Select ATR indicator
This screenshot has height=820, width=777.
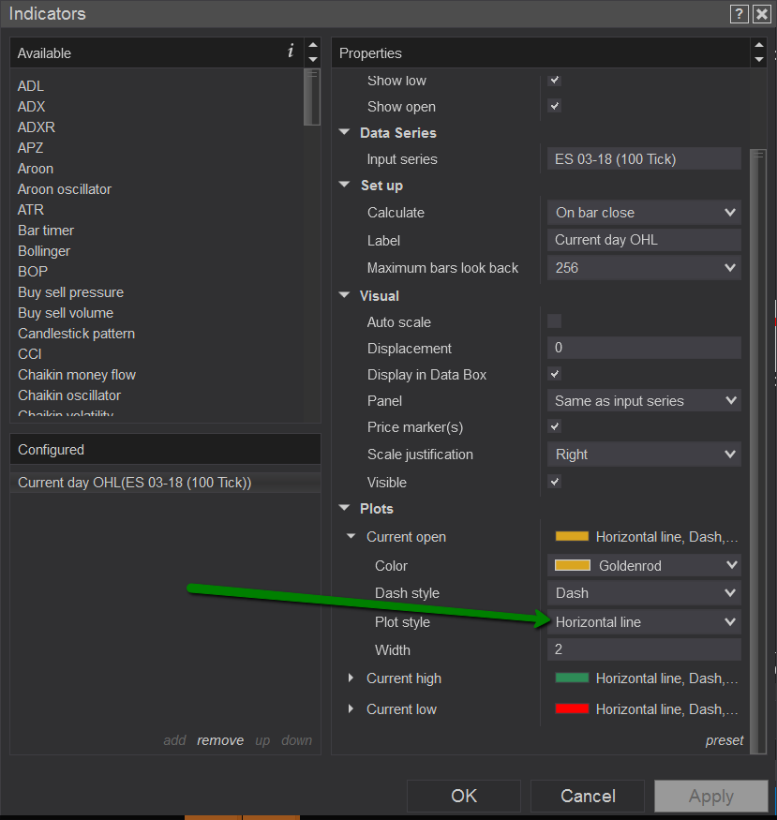(30, 210)
